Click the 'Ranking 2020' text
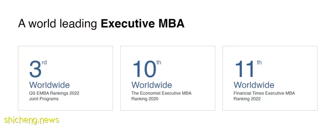 coord(145,99)
